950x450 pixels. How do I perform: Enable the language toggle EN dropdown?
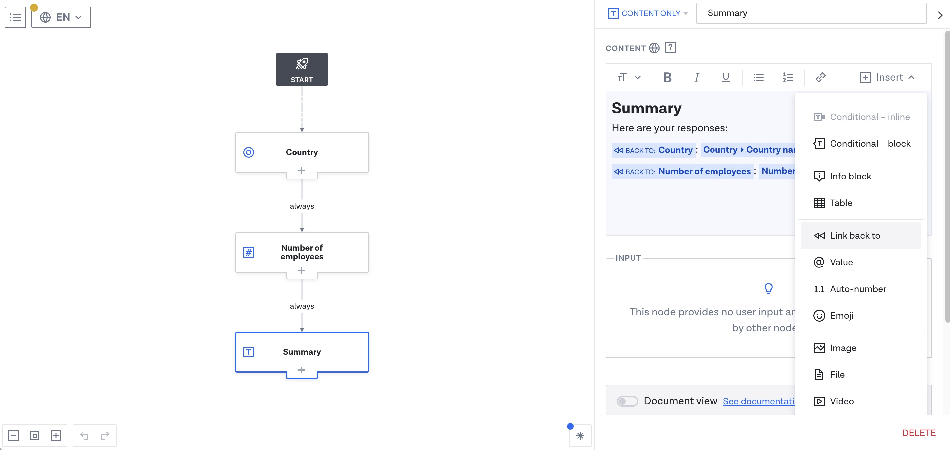(61, 17)
